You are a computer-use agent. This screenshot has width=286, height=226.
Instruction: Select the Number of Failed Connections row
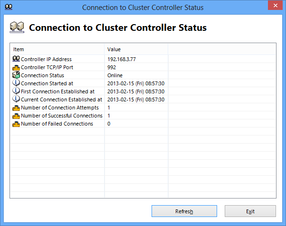tap(57, 124)
